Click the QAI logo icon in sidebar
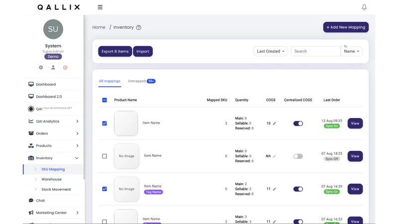 (x=31, y=109)
